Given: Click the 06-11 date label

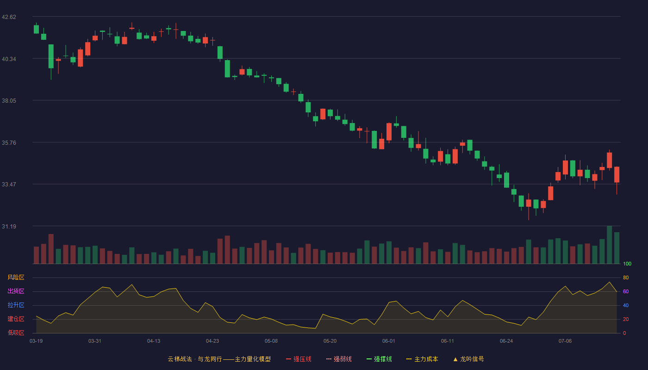Looking at the screenshot, I should click(x=448, y=341).
